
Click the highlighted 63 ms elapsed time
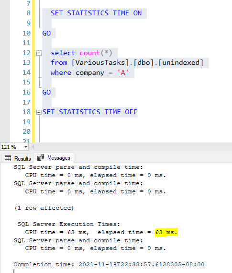click(166, 232)
